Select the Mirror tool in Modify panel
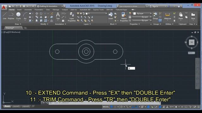The width and height of the screenshot is (202, 113). [41, 17]
